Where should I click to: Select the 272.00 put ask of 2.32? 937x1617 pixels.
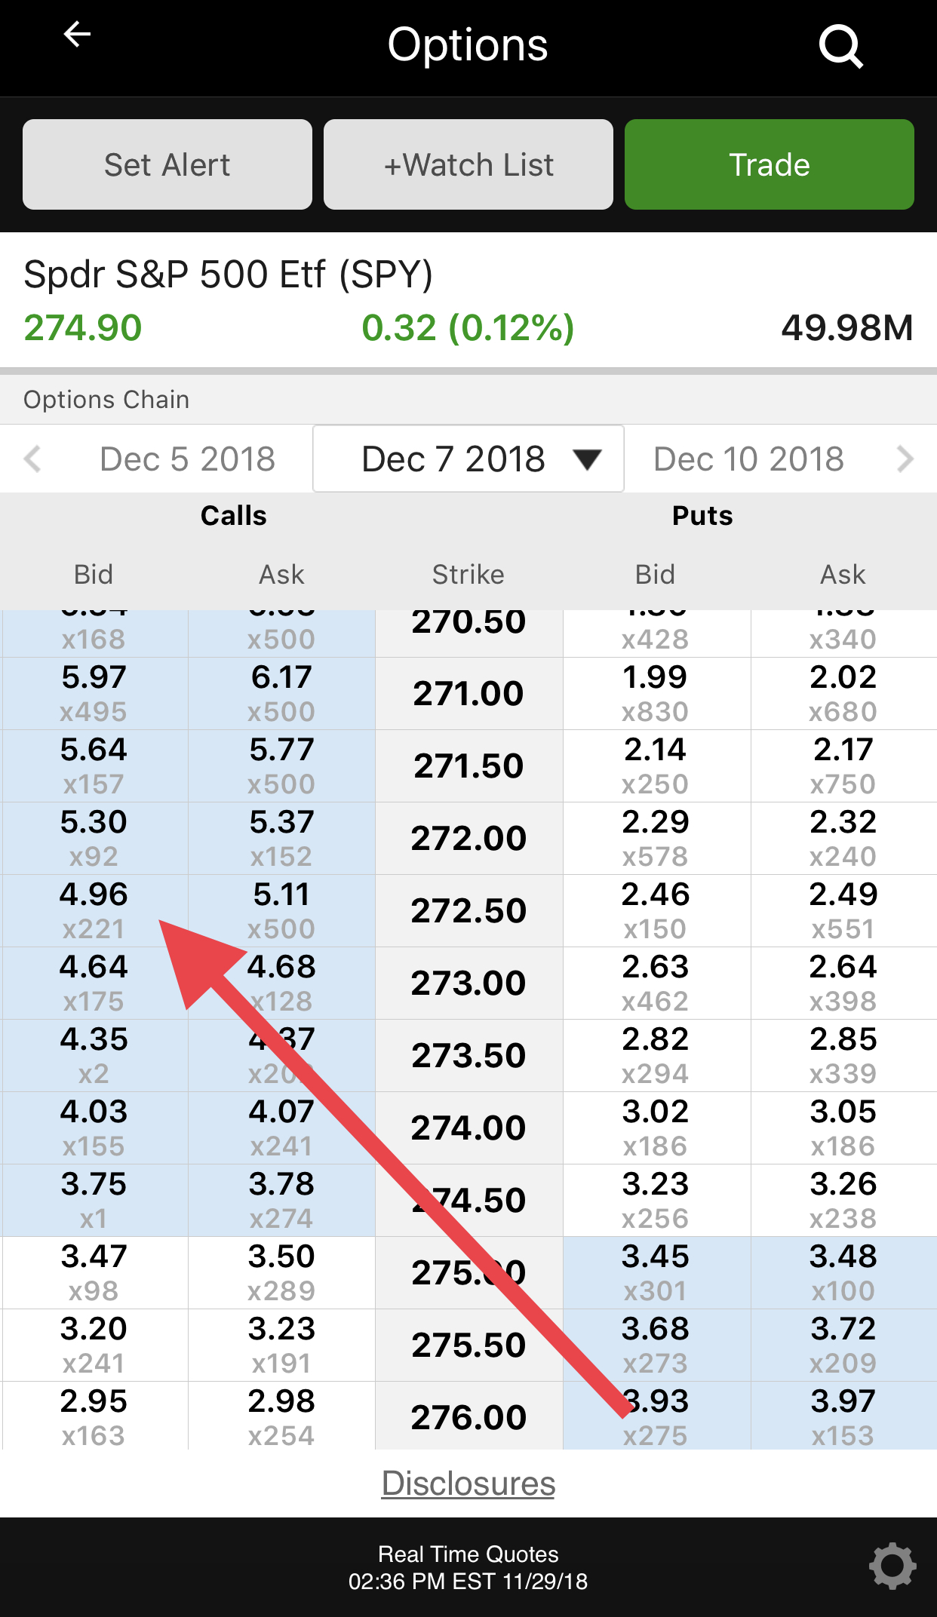(843, 838)
